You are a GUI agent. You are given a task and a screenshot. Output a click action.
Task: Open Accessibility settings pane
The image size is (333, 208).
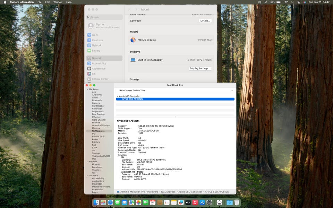coord(99,63)
